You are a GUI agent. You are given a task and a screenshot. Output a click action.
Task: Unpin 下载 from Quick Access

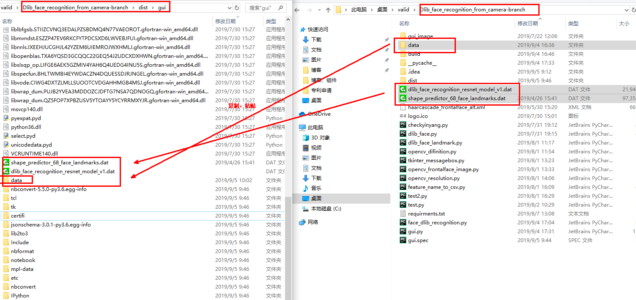[387, 41]
